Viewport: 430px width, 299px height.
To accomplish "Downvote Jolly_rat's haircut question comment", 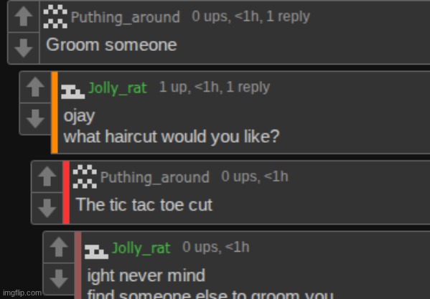I will [x=35, y=118].
